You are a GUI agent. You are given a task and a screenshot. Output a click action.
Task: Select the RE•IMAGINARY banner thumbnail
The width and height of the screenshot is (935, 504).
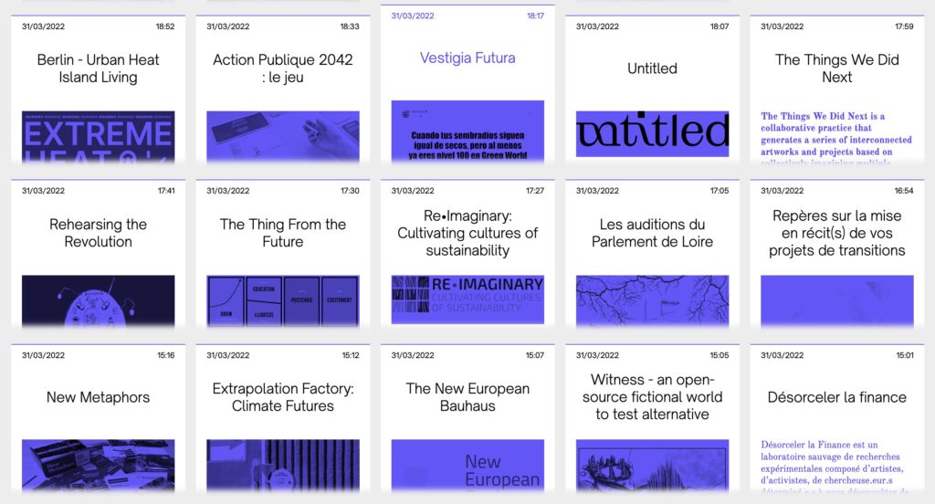coord(467,299)
